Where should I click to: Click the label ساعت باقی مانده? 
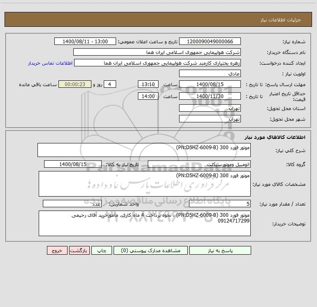(38, 84)
